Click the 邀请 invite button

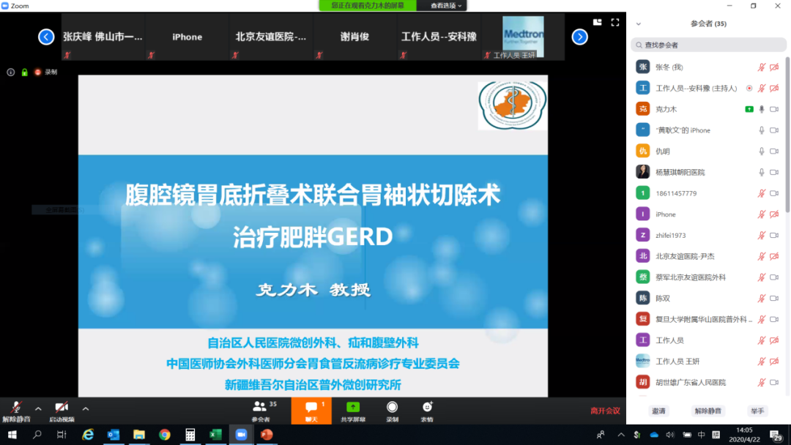(x=658, y=411)
